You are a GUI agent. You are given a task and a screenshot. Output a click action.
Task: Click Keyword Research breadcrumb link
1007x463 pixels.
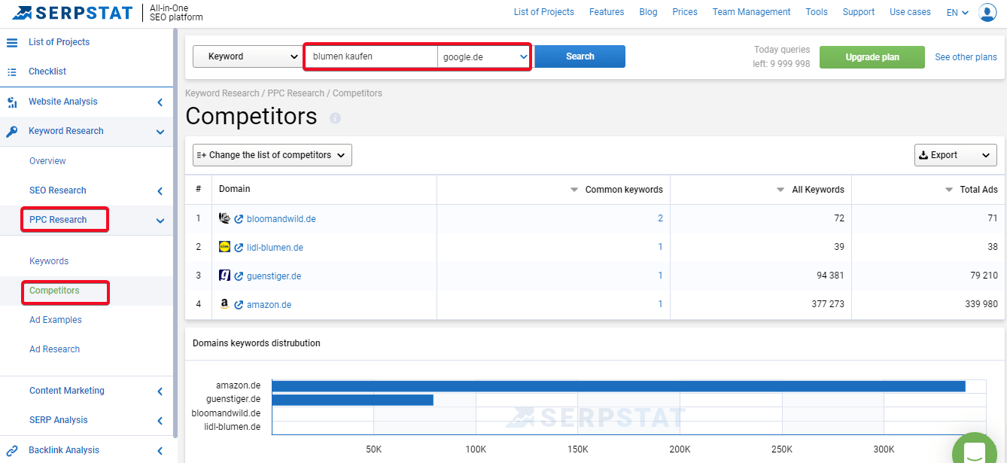(223, 93)
